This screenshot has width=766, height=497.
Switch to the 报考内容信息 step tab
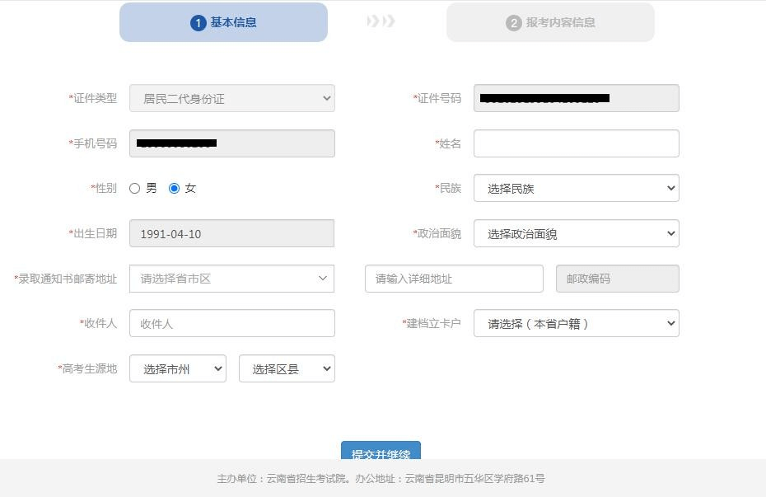550,22
